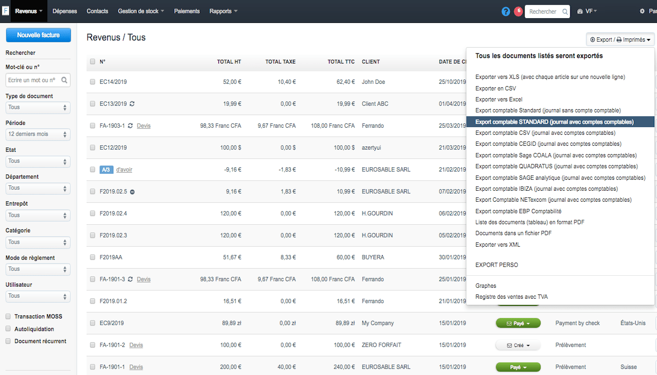Open the Export / Imprimés dropdown button

click(x=620, y=39)
